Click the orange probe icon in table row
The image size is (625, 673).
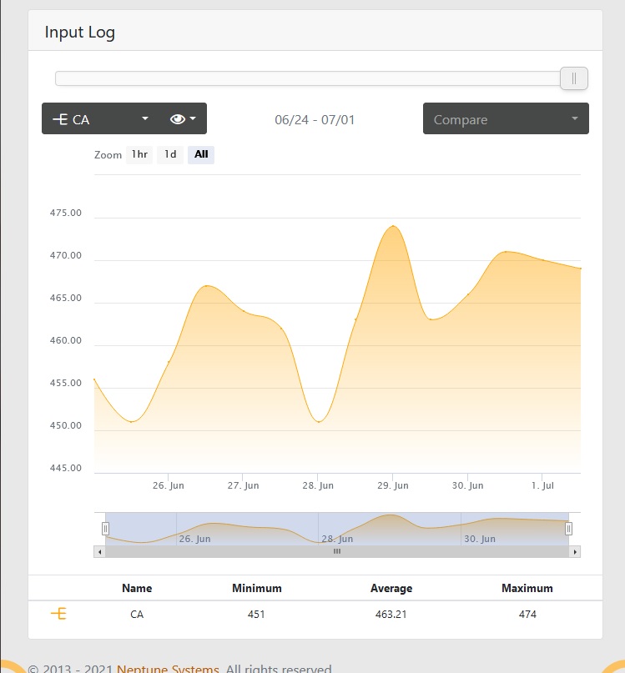click(x=59, y=614)
